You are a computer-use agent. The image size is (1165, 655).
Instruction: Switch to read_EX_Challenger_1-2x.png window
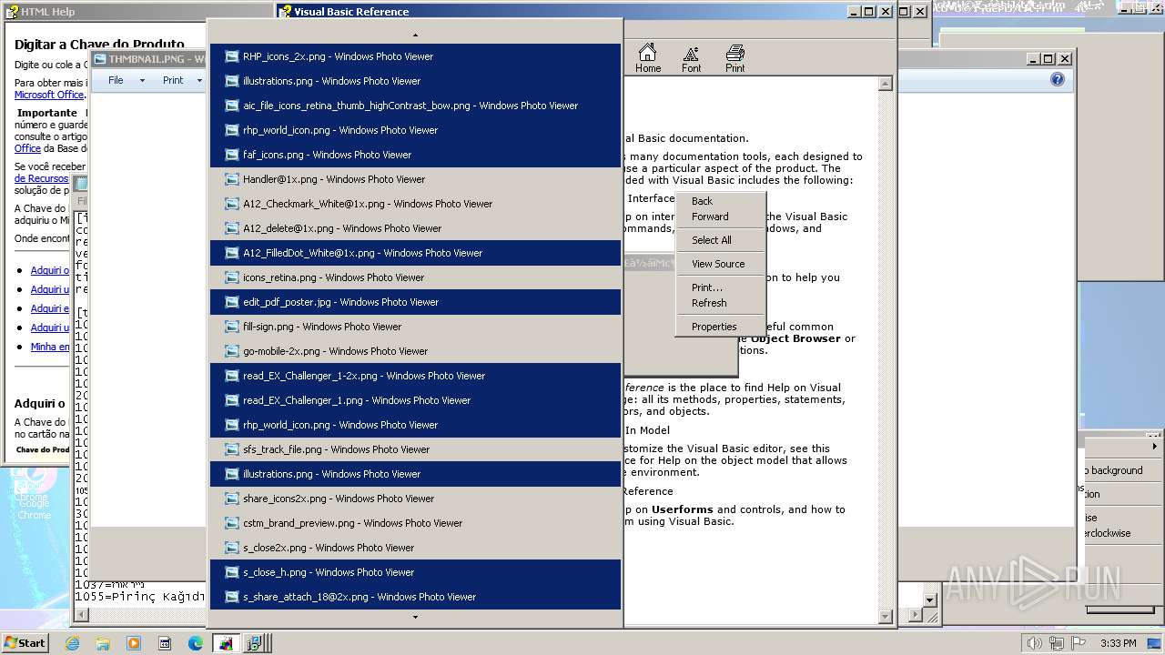[415, 376]
